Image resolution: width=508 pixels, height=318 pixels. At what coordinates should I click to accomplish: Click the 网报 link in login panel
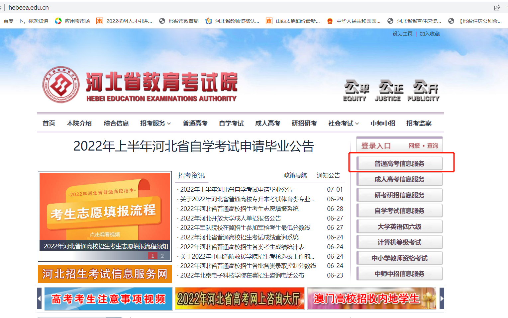[414, 146]
